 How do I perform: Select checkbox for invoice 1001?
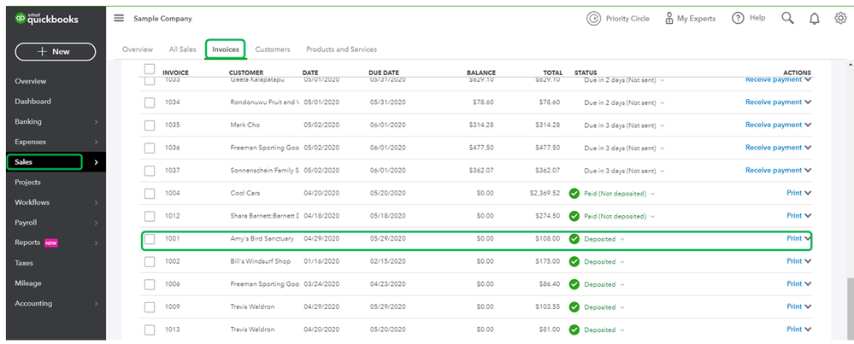[150, 239]
